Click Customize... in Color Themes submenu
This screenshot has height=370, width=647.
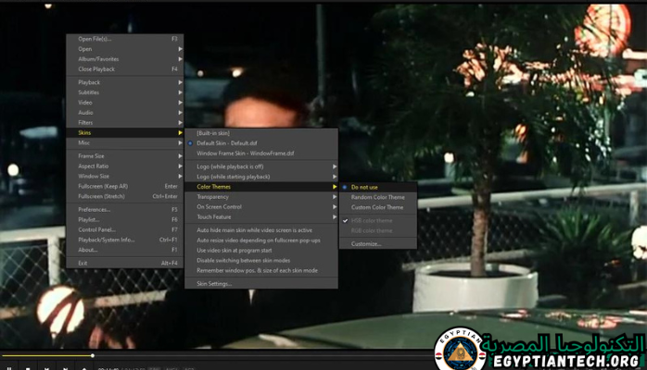366,243
